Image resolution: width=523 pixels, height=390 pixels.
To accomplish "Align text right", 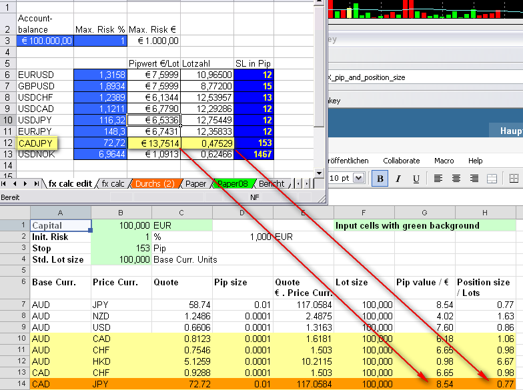I will 474,178.
